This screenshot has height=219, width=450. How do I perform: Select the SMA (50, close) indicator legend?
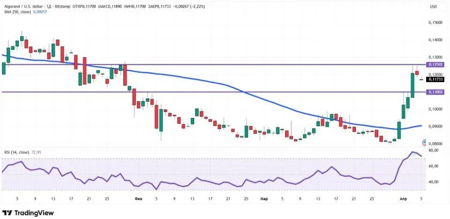point(16,13)
